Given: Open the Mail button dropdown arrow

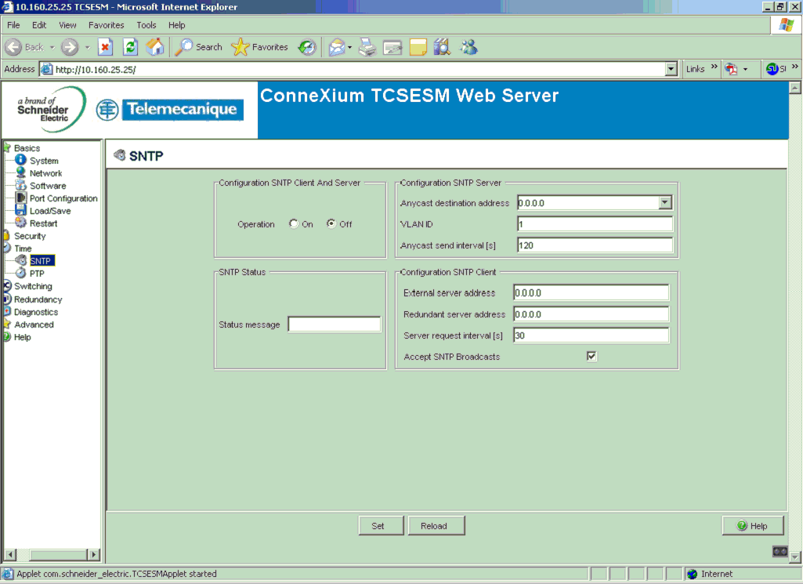Looking at the screenshot, I should tap(349, 47).
